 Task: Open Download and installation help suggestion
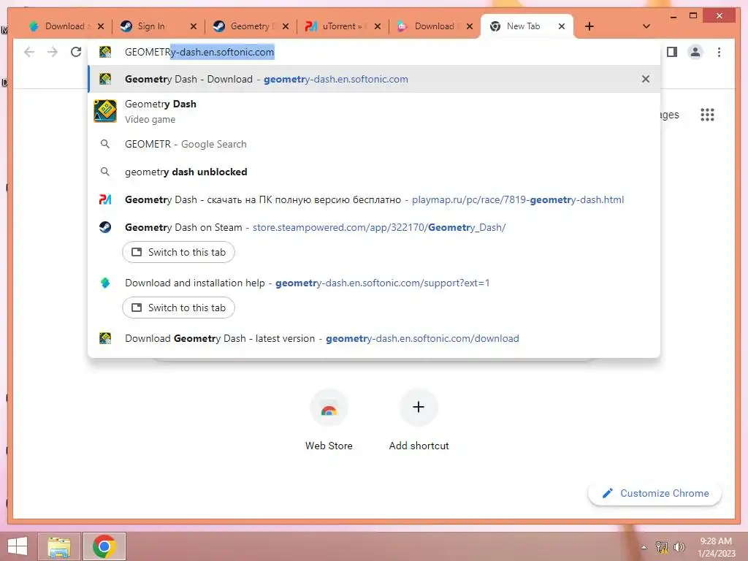[x=374, y=283]
